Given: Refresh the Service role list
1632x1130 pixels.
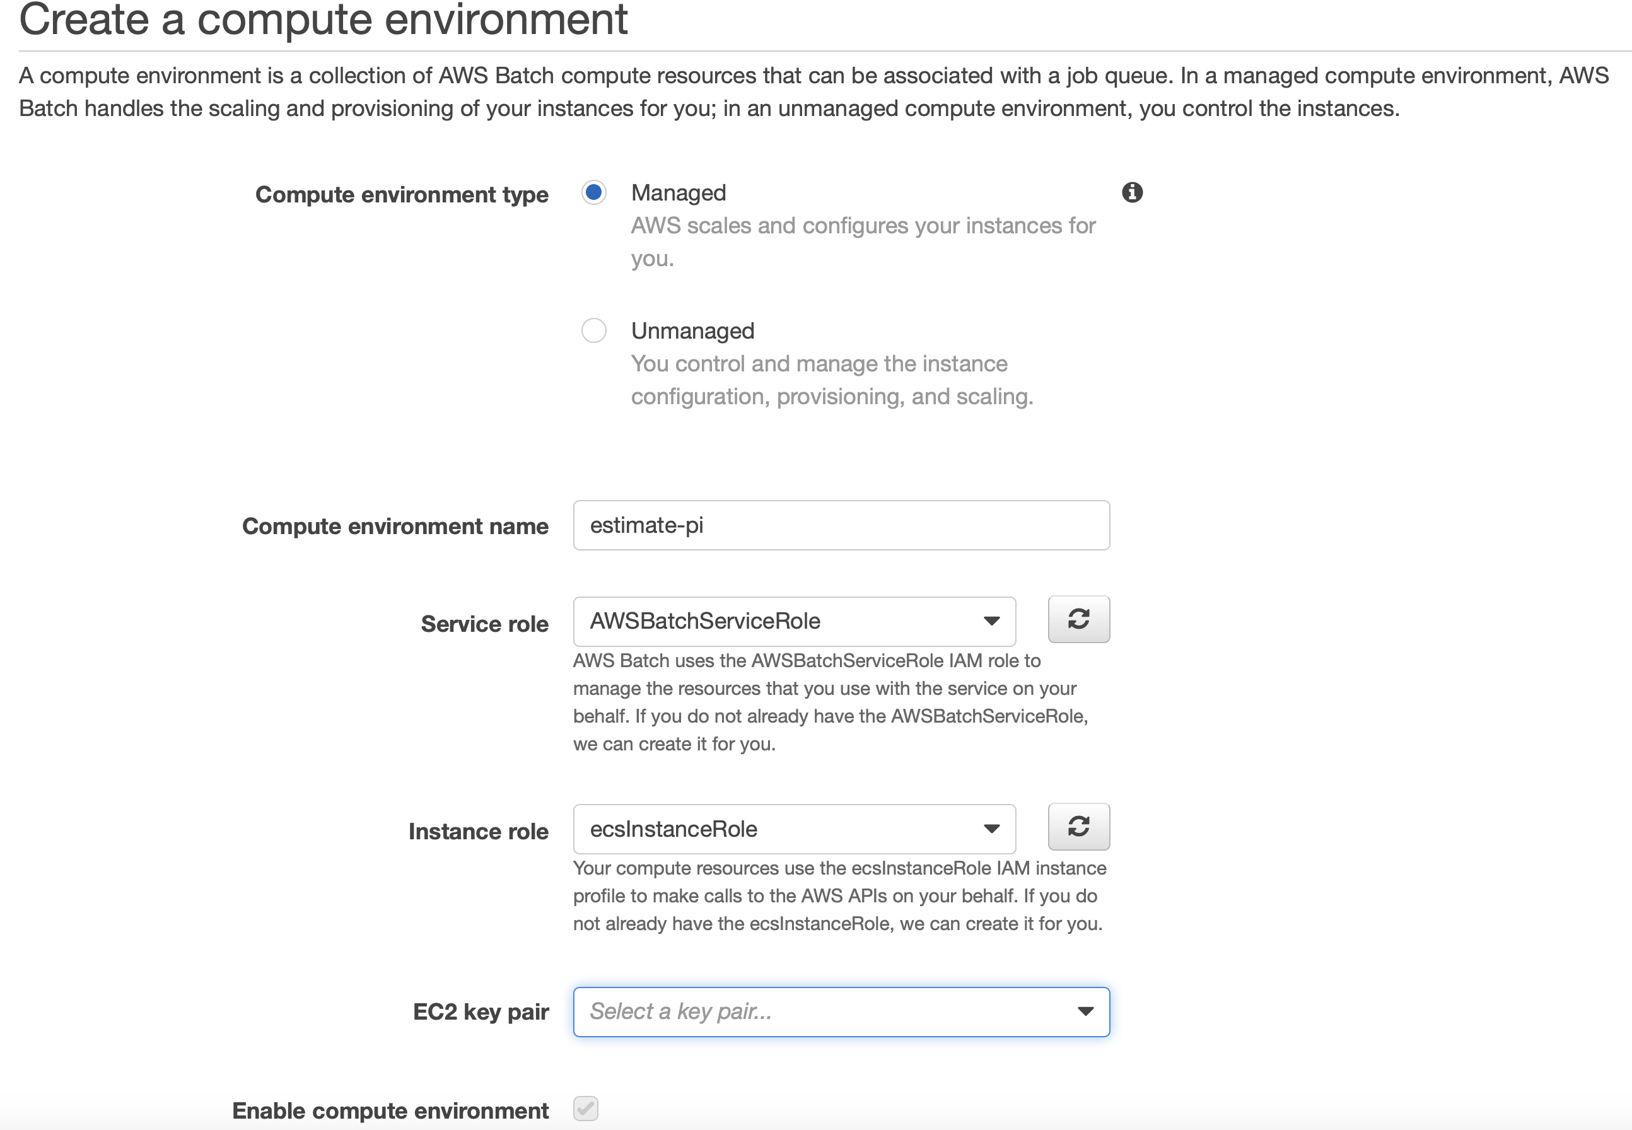Looking at the screenshot, I should coord(1078,619).
